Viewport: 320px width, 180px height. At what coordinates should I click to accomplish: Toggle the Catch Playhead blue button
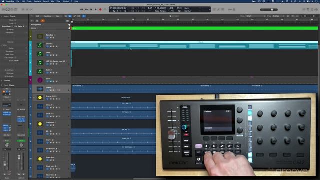point(84,16)
